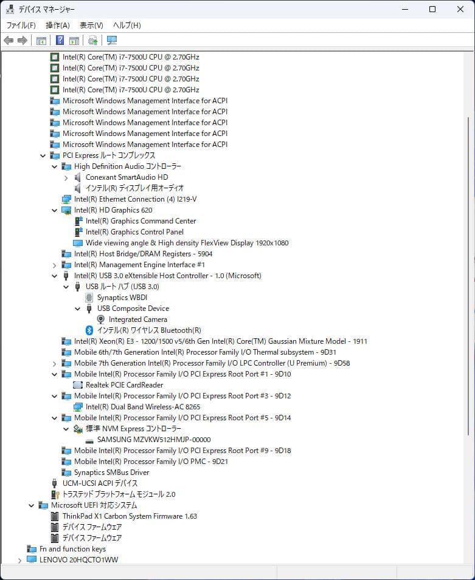Click scan for hardware changes monitor icon

pyautogui.click(x=111, y=41)
